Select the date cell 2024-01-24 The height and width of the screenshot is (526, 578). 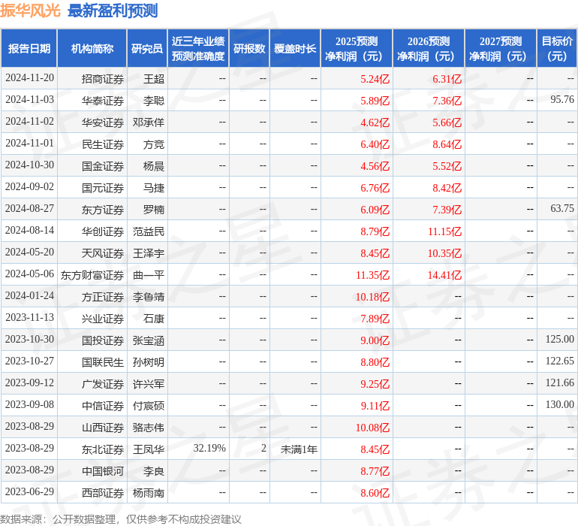click(x=29, y=295)
